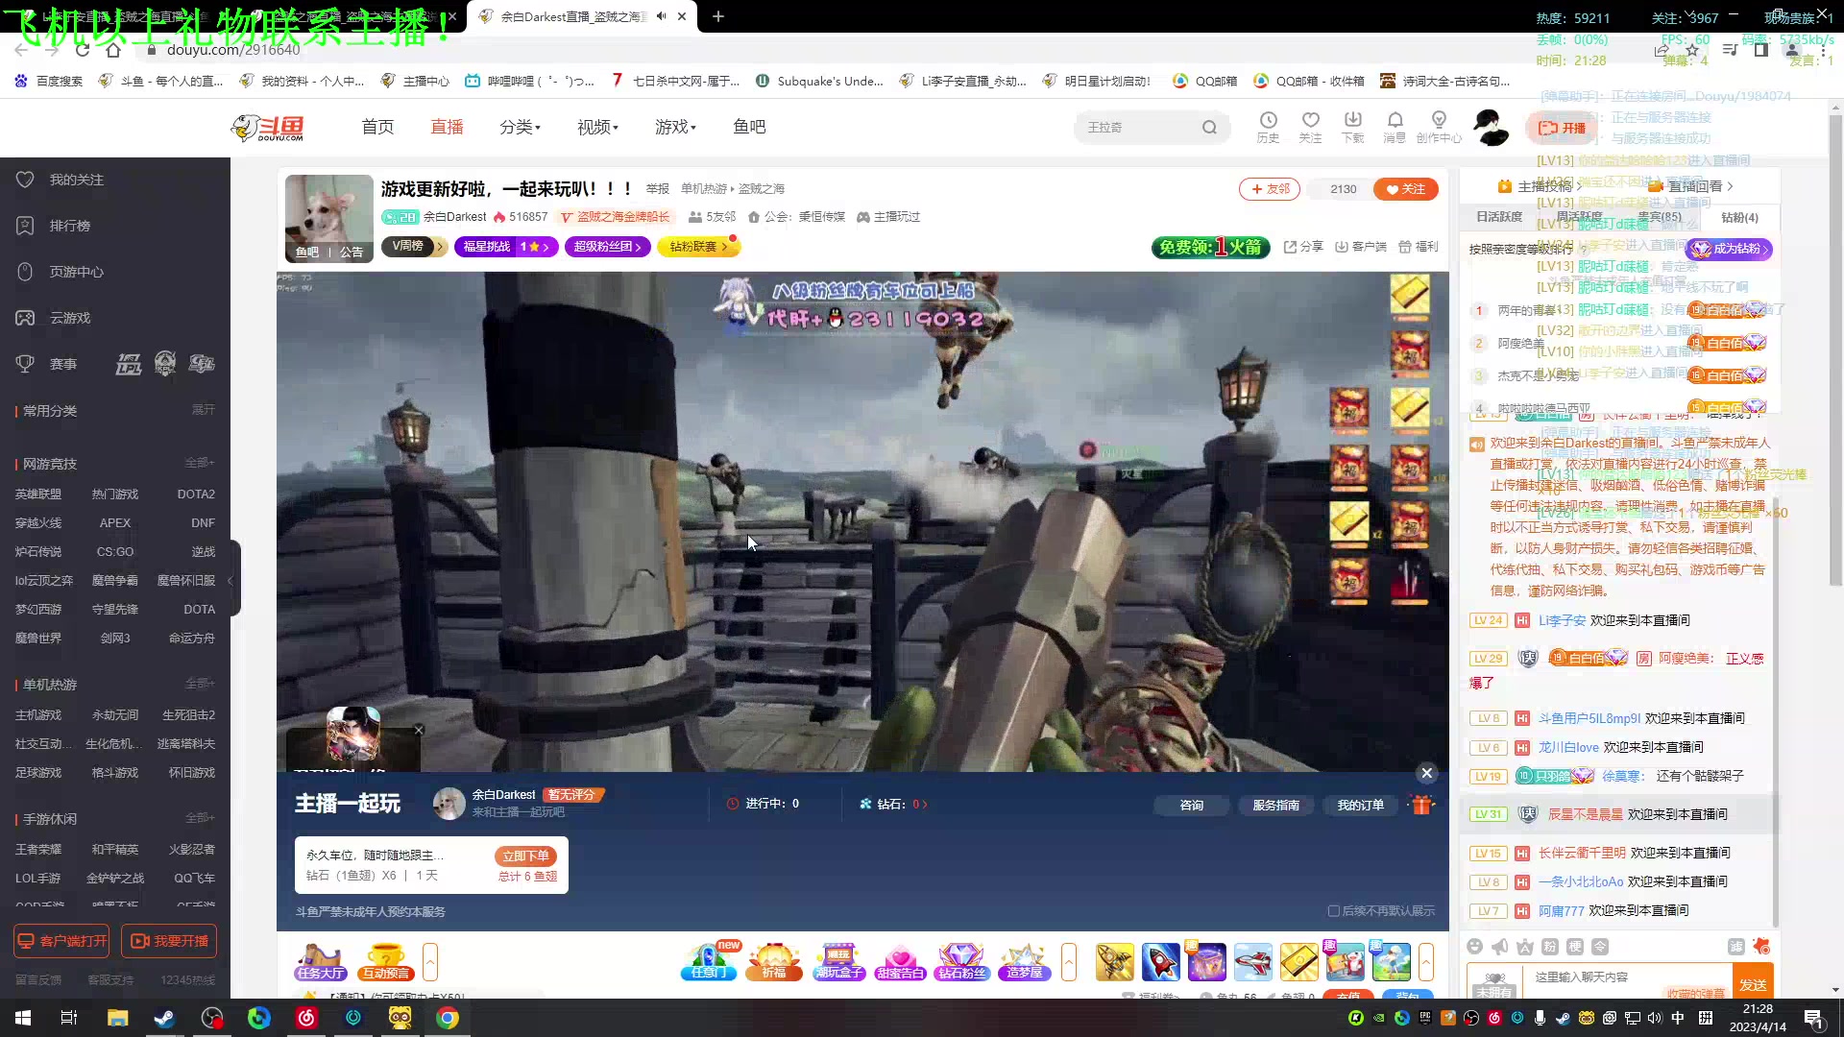Open the 英雄联盟 category link

[x=38, y=494]
